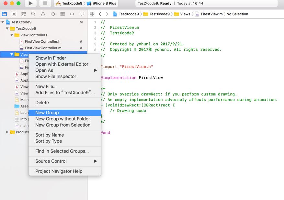Click TestXcode9 folder in jump bar
Image resolution: width=284 pixels, height=200 pixels.
point(156,14)
